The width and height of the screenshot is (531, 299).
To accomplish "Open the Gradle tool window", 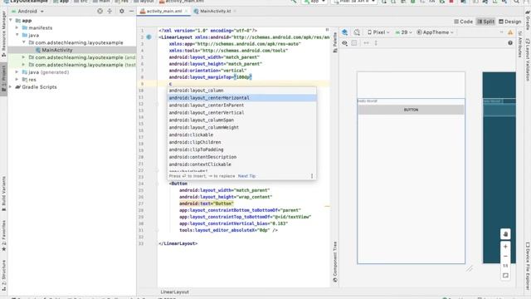I will coord(528,20).
